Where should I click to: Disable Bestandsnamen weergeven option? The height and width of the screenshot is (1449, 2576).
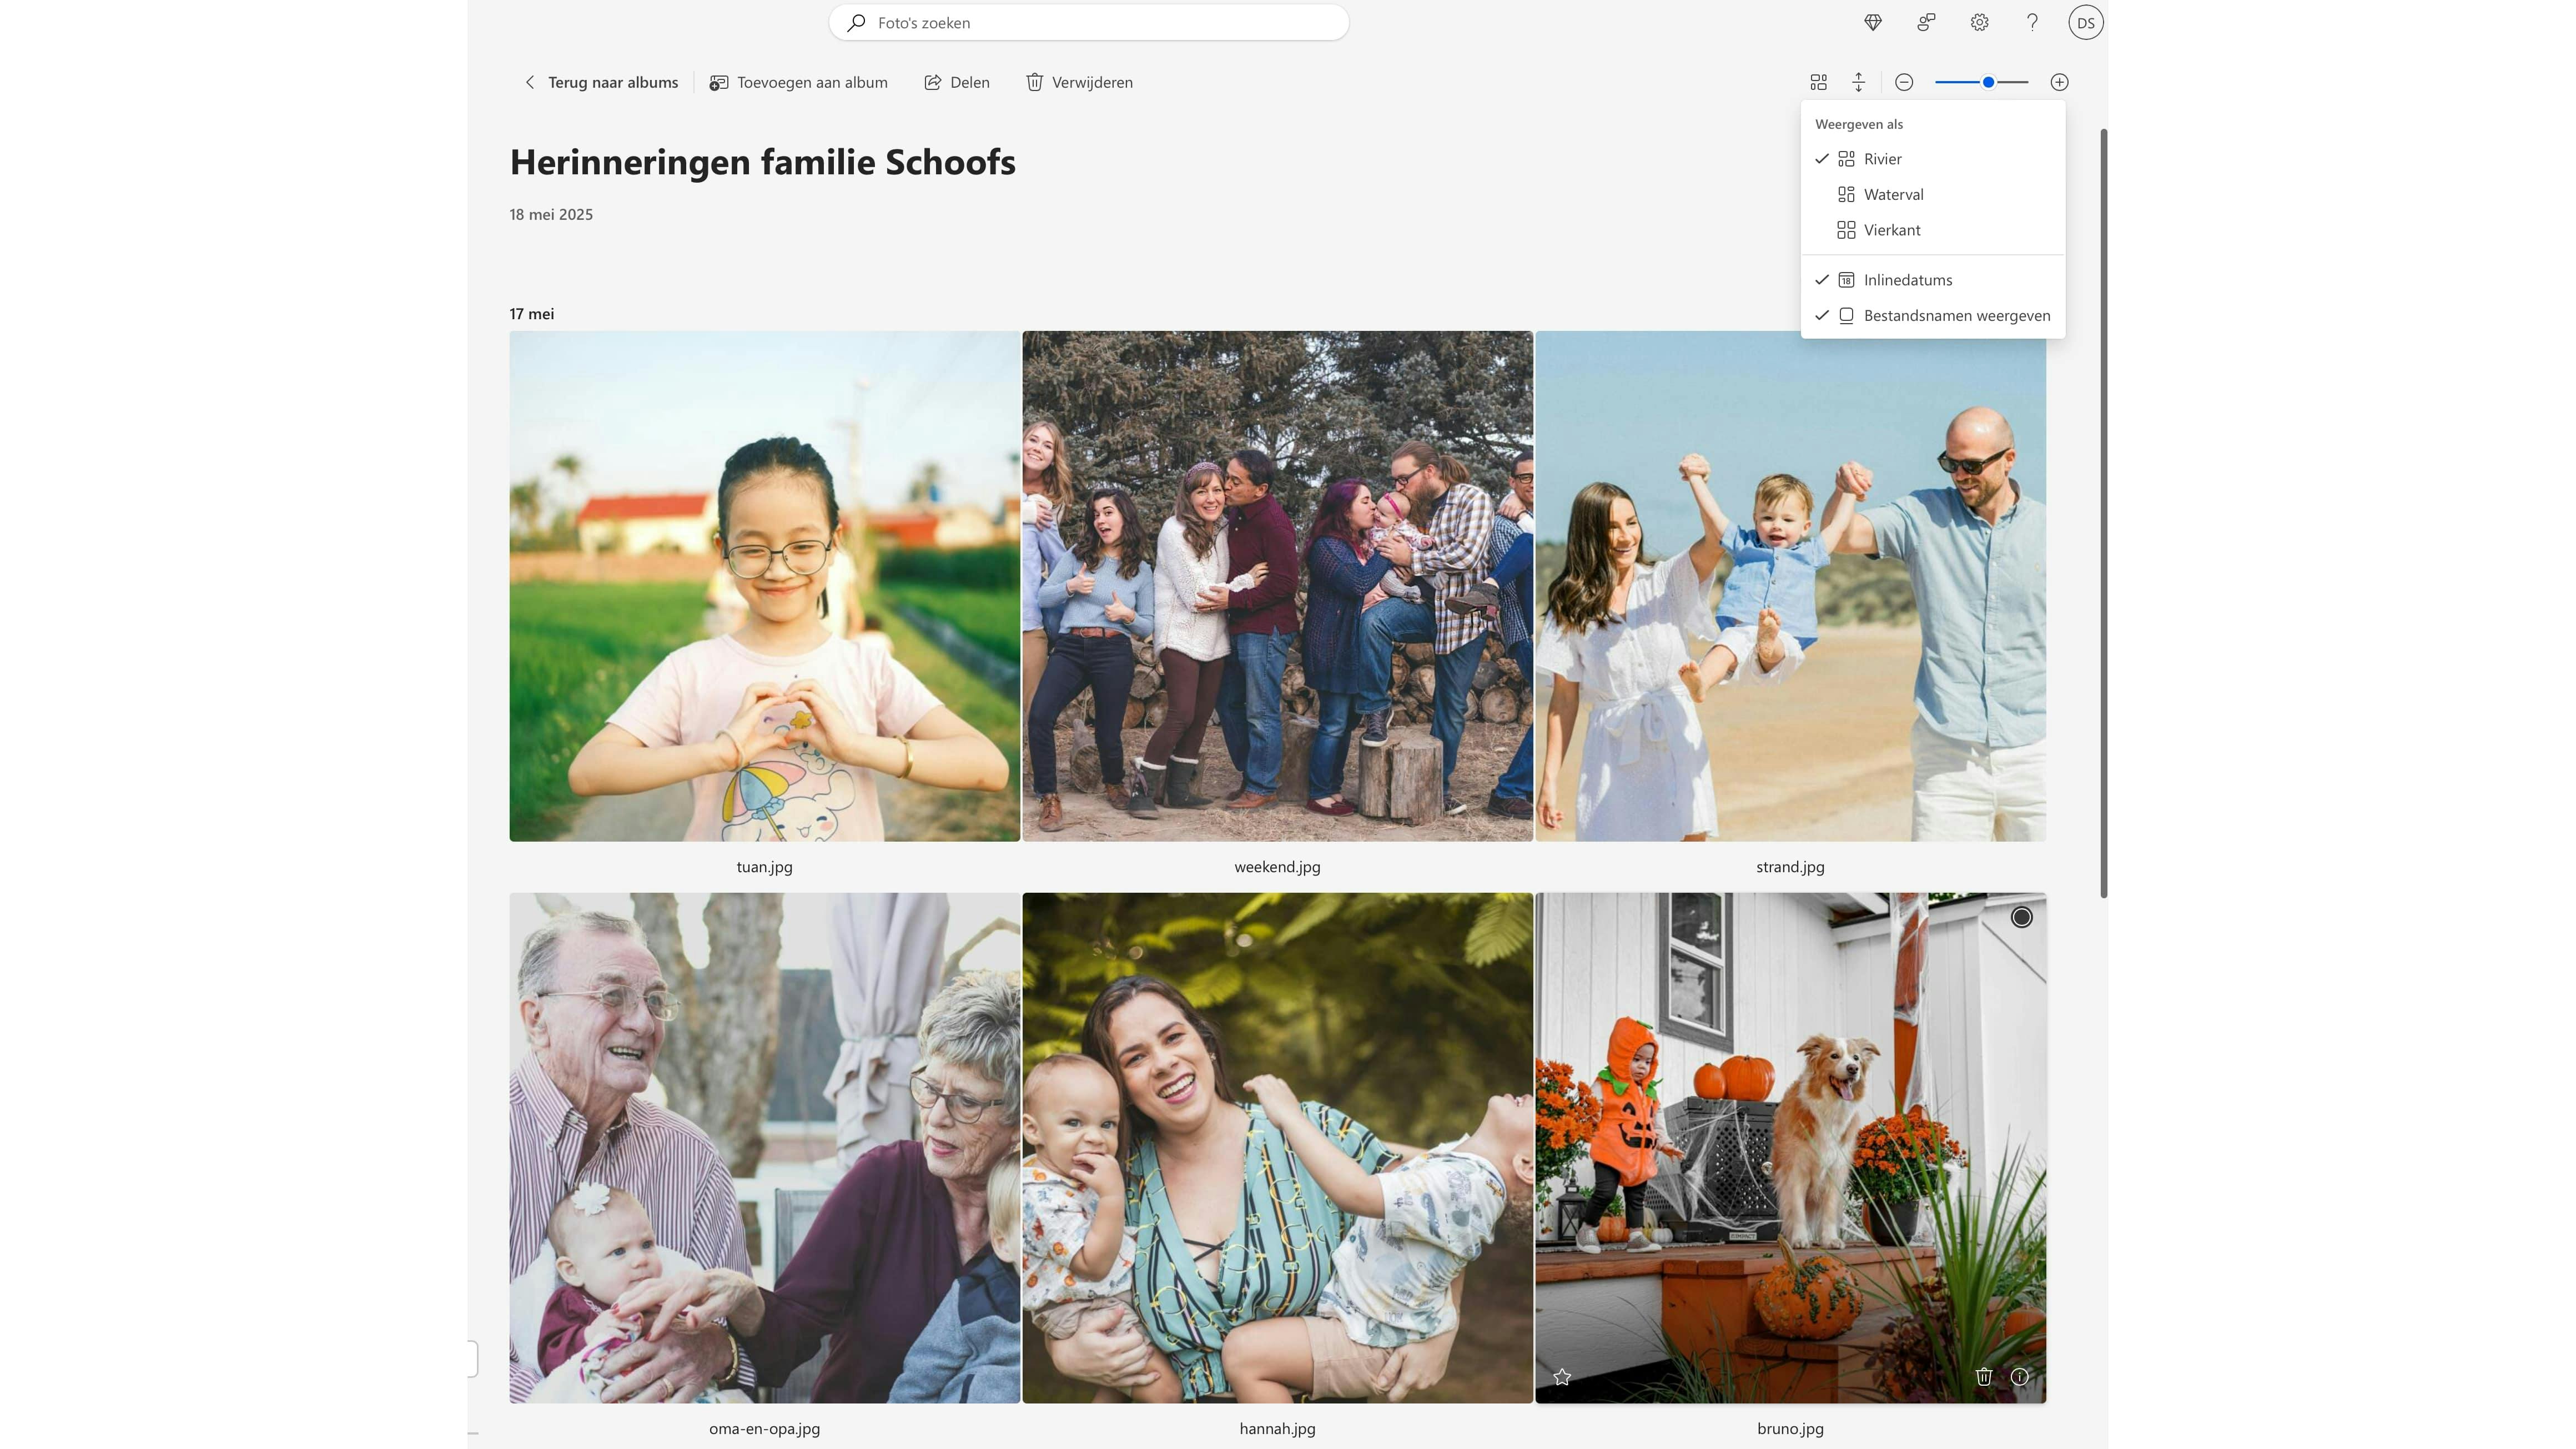[1956, 316]
